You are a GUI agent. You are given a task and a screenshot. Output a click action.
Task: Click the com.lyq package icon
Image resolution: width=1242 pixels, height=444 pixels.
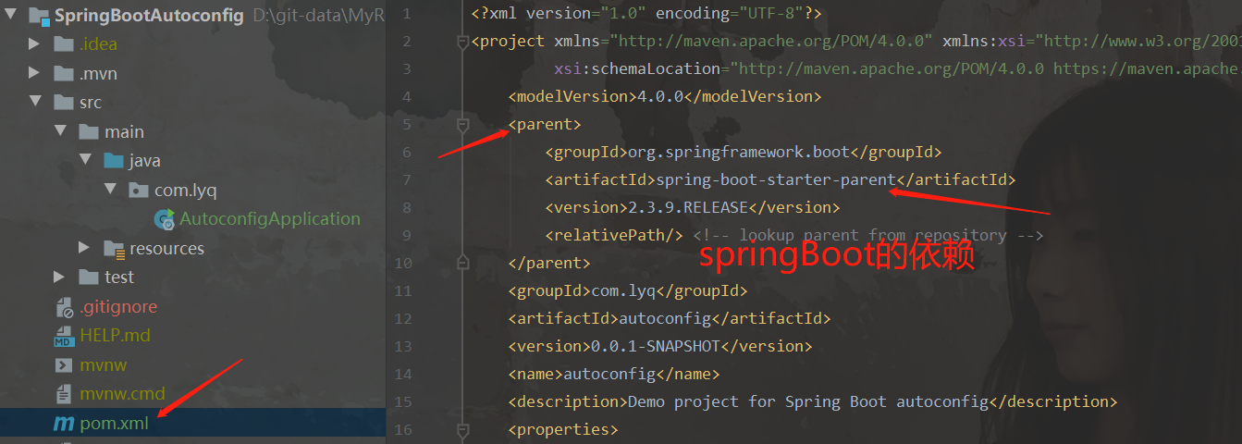tap(139, 190)
